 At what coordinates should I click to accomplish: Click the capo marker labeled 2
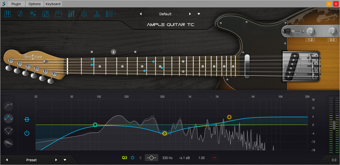tap(114, 52)
